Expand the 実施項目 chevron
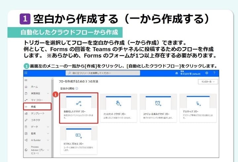The image size is (238, 162). click(48, 94)
